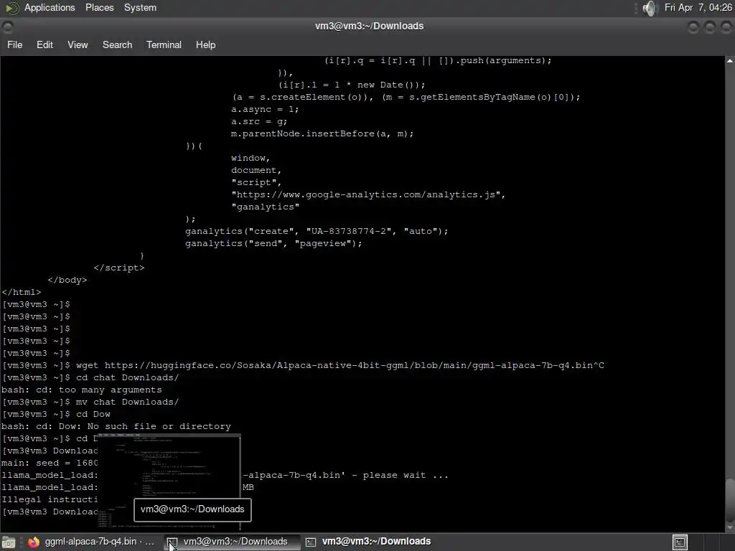The image size is (735, 551).
Task: Click the "Illegal instructi" error line
Action: (50, 499)
